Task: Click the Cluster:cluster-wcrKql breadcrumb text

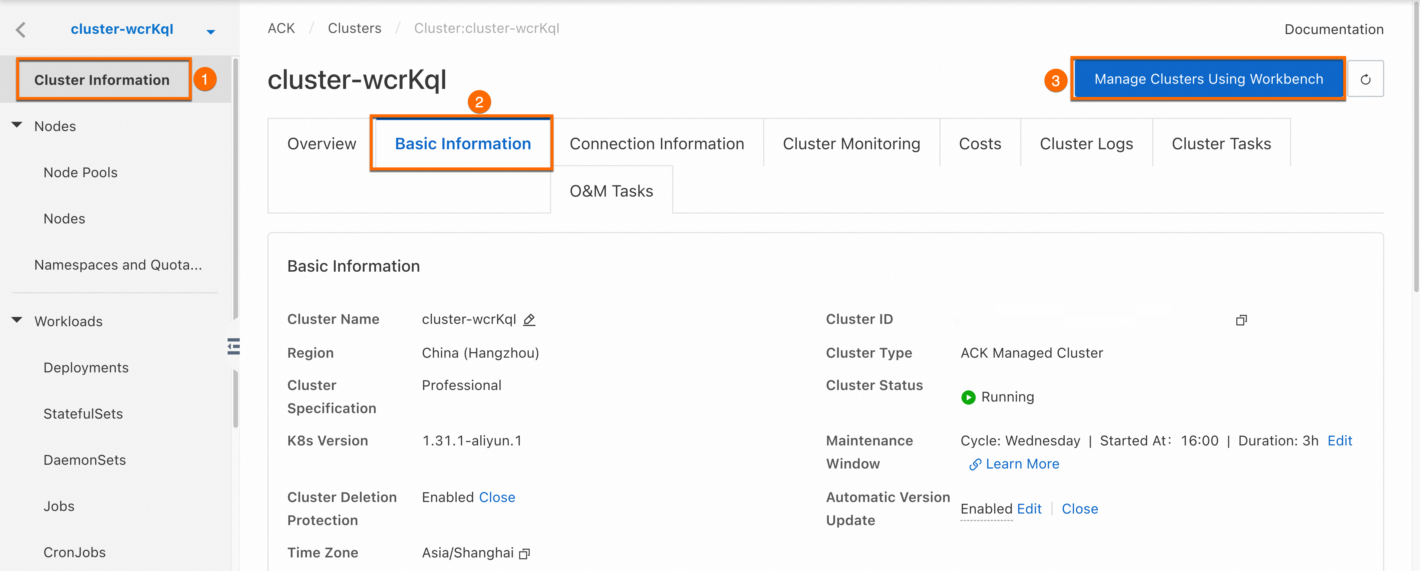Action: [x=487, y=29]
